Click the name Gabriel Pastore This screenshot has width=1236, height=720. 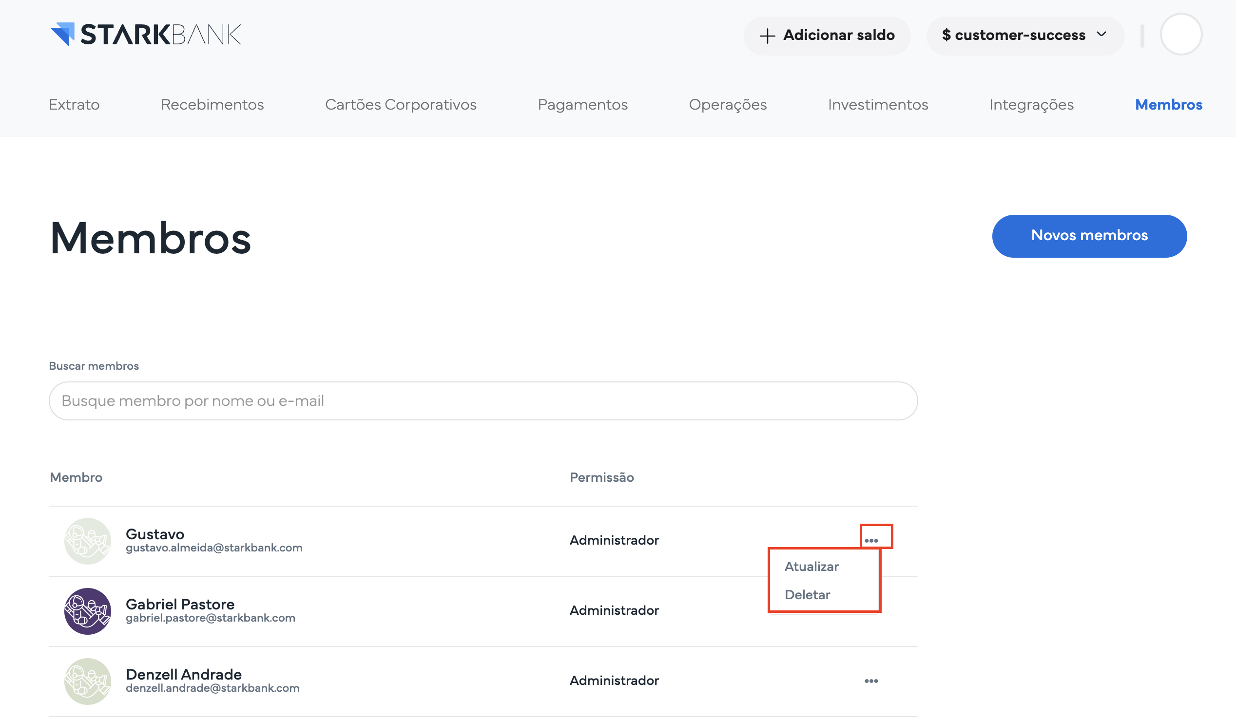click(180, 604)
